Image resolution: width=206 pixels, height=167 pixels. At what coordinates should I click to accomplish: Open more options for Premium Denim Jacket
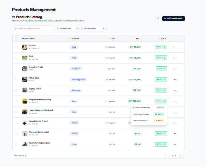(175, 134)
